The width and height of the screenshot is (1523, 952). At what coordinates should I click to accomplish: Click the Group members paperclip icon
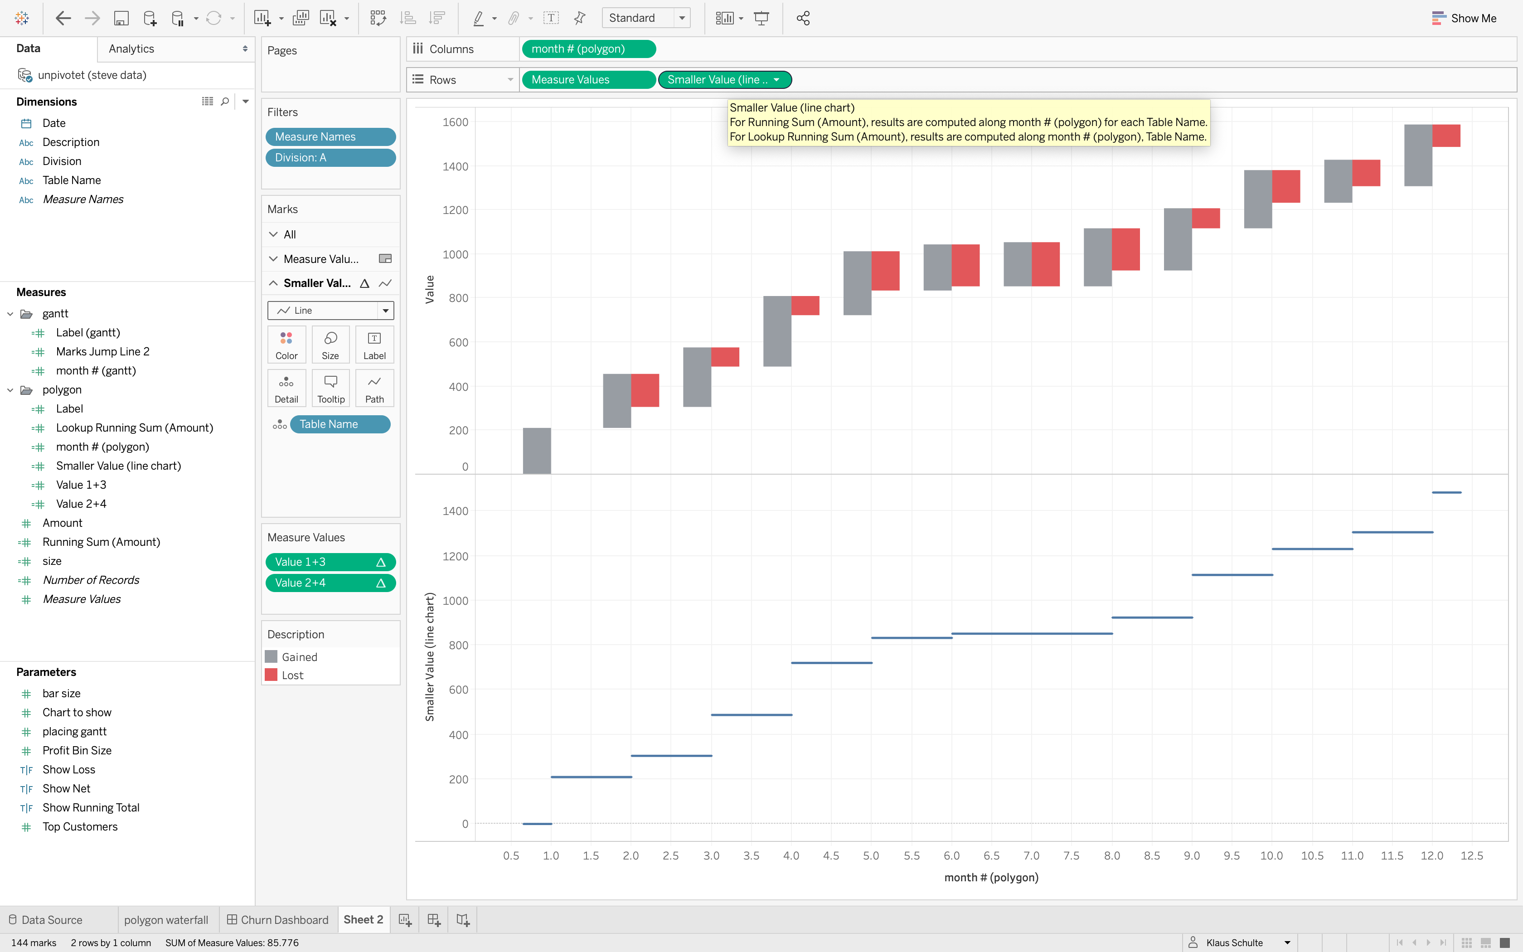514,18
